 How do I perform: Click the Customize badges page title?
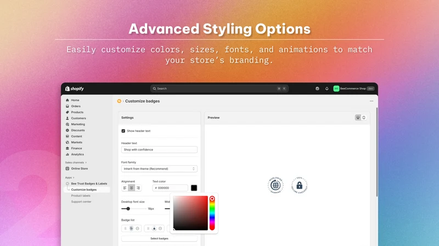(x=142, y=101)
